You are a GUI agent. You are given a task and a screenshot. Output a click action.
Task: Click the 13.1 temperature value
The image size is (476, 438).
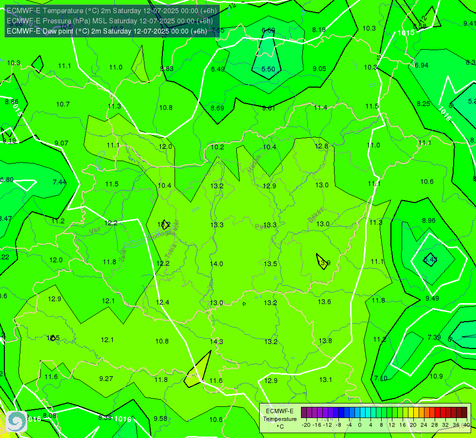pos(325,380)
